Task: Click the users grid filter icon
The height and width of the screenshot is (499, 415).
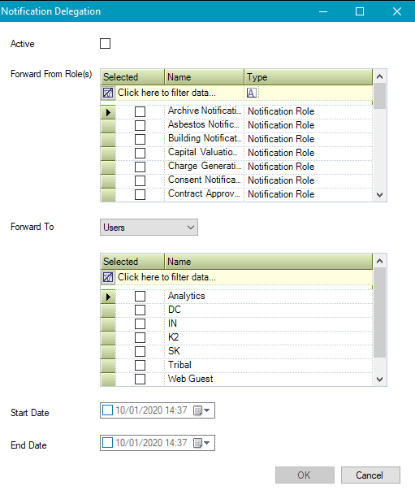Action: click(x=108, y=277)
